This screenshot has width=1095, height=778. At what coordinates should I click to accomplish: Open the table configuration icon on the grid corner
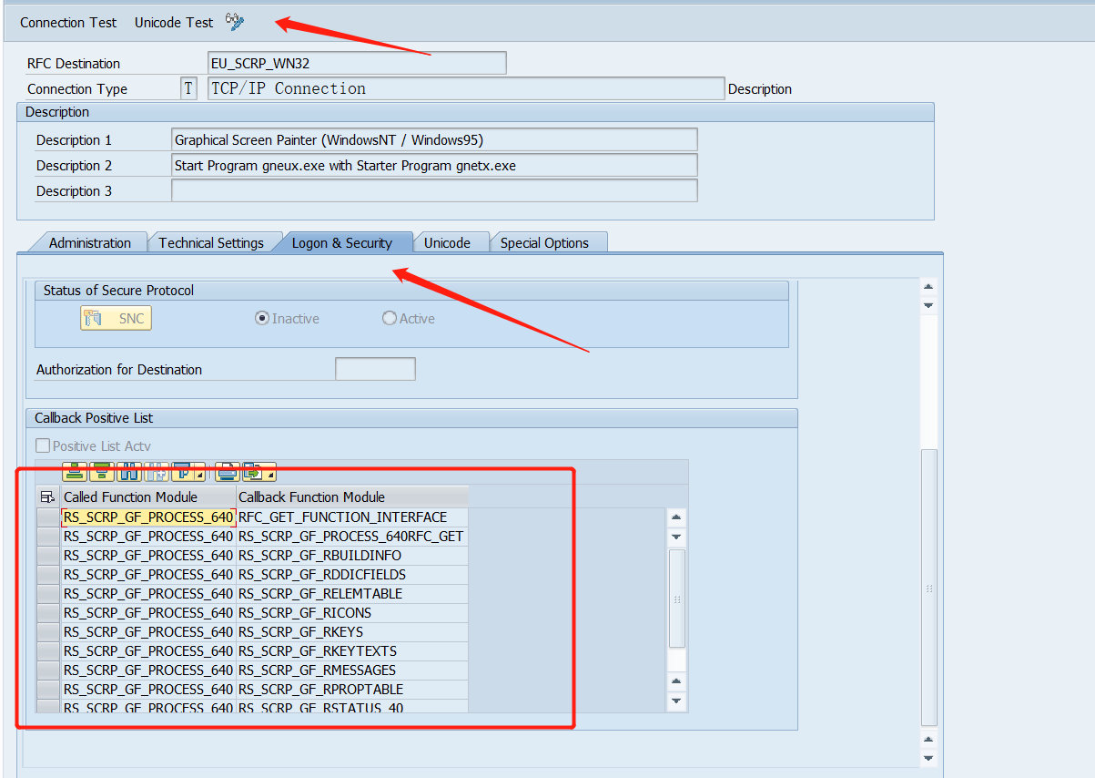click(48, 496)
